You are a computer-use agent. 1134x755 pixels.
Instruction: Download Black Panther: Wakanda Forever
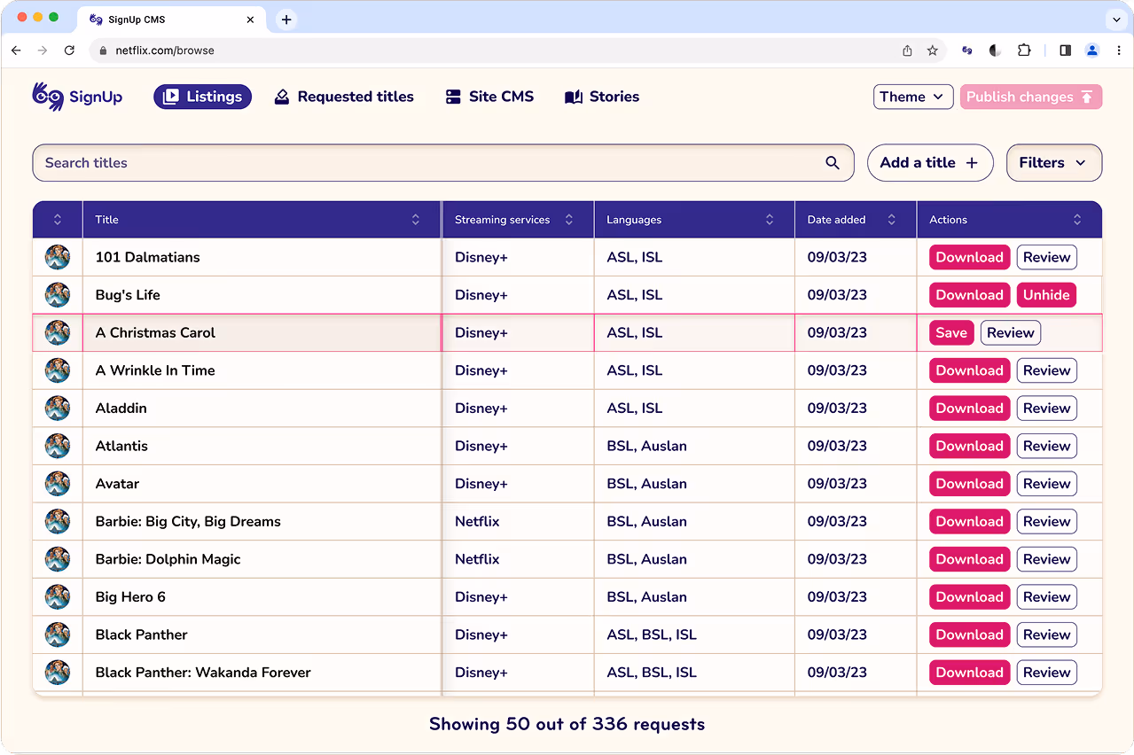pos(969,673)
